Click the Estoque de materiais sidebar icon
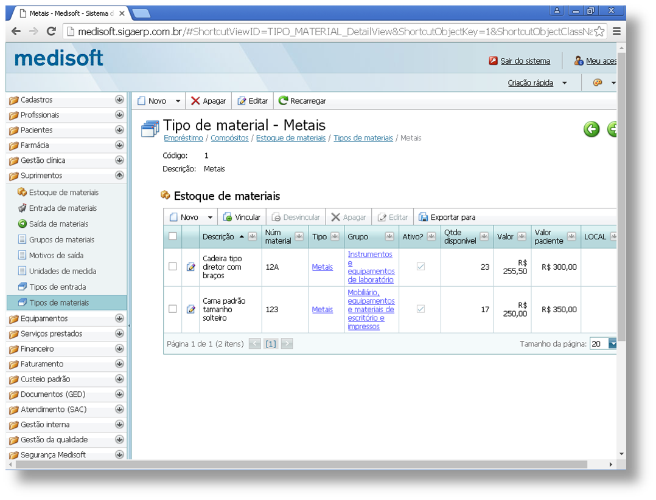Viewport: 656px width, 500px height. click(22, 192)
